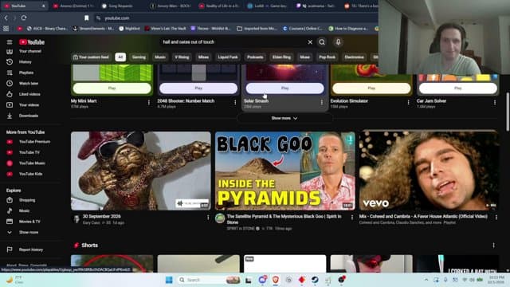Open options menu for My Mini Mart
510x287 pixels.
[149, 103]
